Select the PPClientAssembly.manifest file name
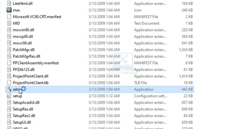246x129 pixels. pos(36,63)
